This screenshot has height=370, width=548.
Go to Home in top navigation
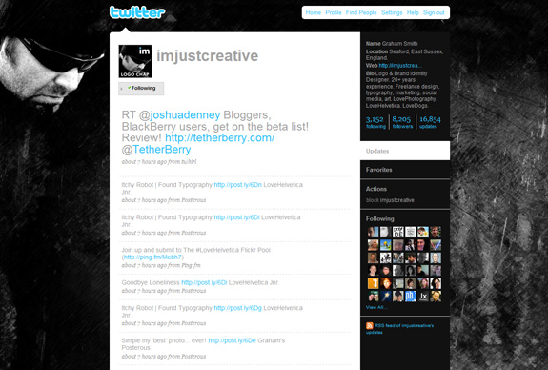pos(314,12)
